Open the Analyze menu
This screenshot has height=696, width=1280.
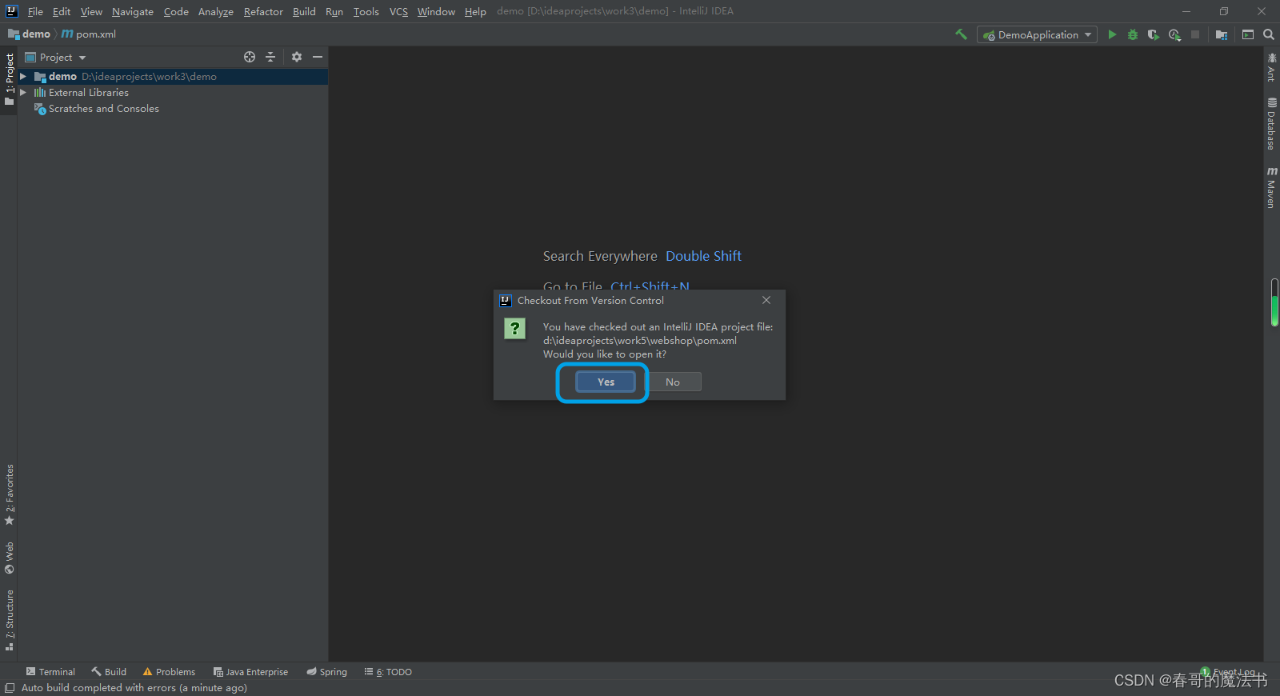216,11
